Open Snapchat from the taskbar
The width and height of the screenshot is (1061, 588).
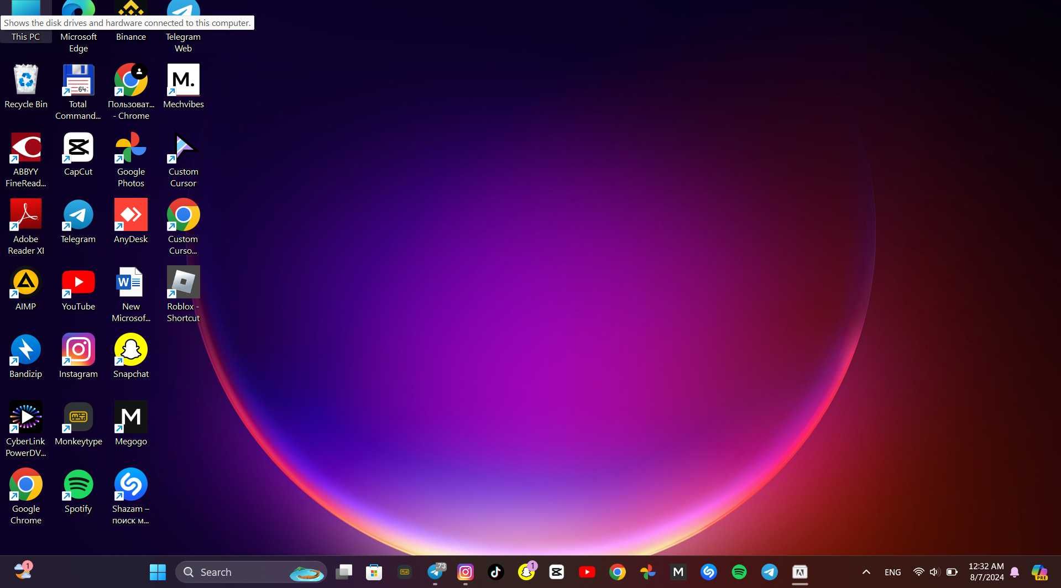click(526, 572)
